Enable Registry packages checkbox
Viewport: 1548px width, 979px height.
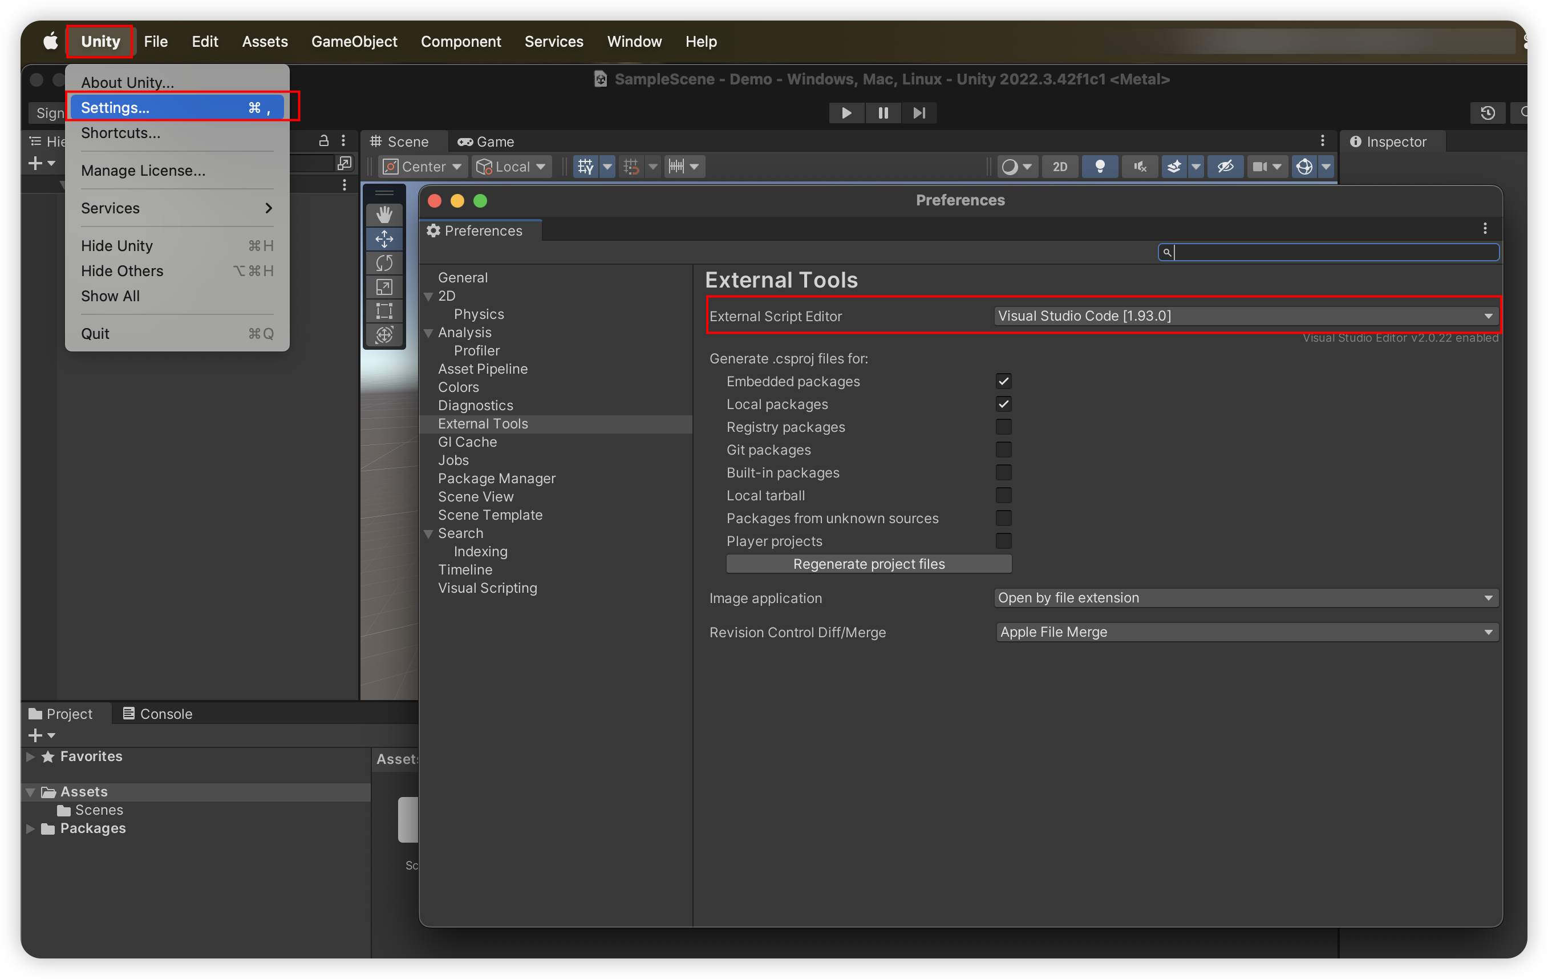click(x=1003, y=427)
